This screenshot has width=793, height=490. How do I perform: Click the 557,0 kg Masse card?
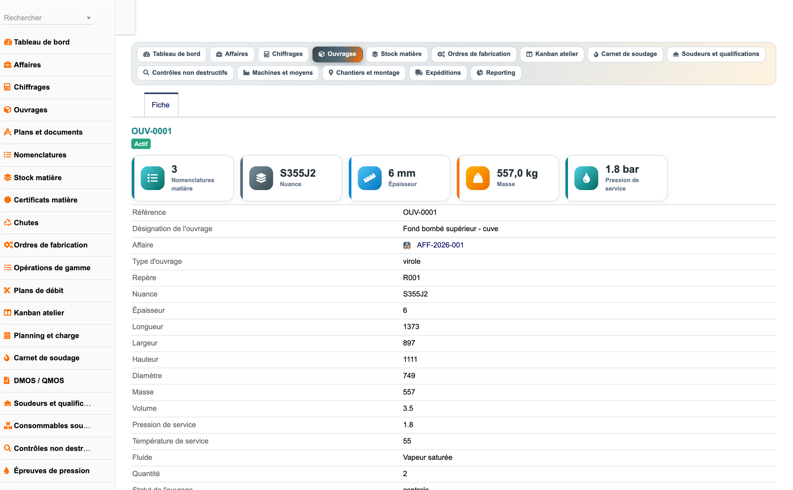[x=508, y=178]
